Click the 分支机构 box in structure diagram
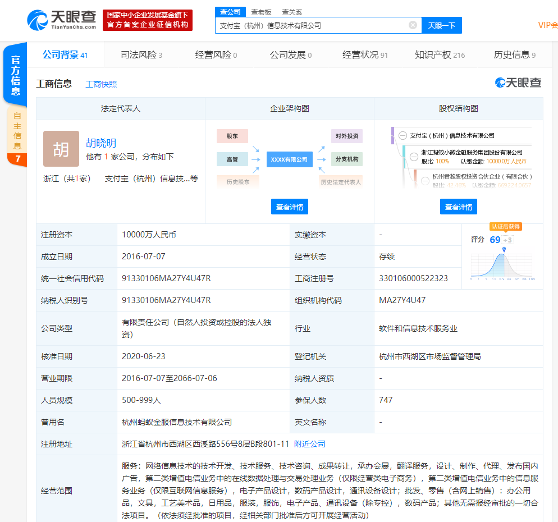The height and width of the screenshot is (522, 558). (347, 159)
